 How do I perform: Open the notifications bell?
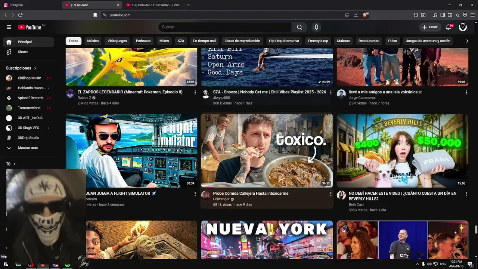point(449,27)
